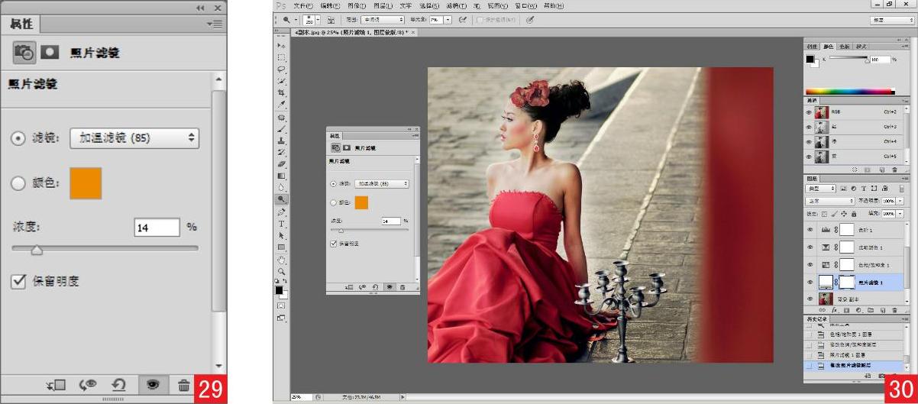Toggle the 保留明度 checkbox in enlarged panel
This screenshot has height=404, width=918.
(x=18, y=282)
